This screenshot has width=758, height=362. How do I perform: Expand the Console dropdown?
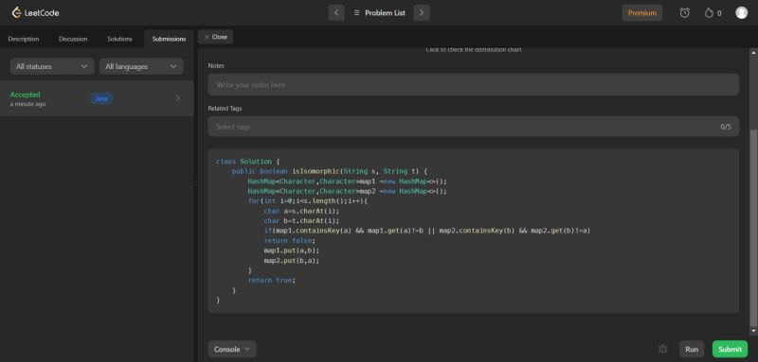point(232,349)
